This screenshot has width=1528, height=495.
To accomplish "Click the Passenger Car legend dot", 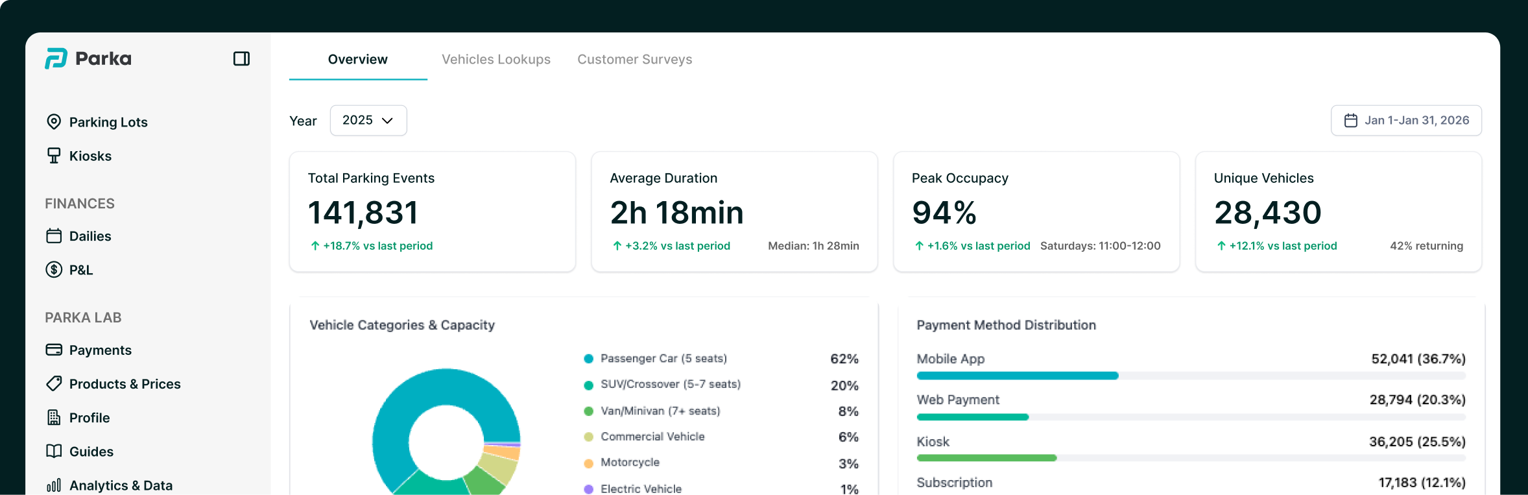I will (x=589, y=359).
